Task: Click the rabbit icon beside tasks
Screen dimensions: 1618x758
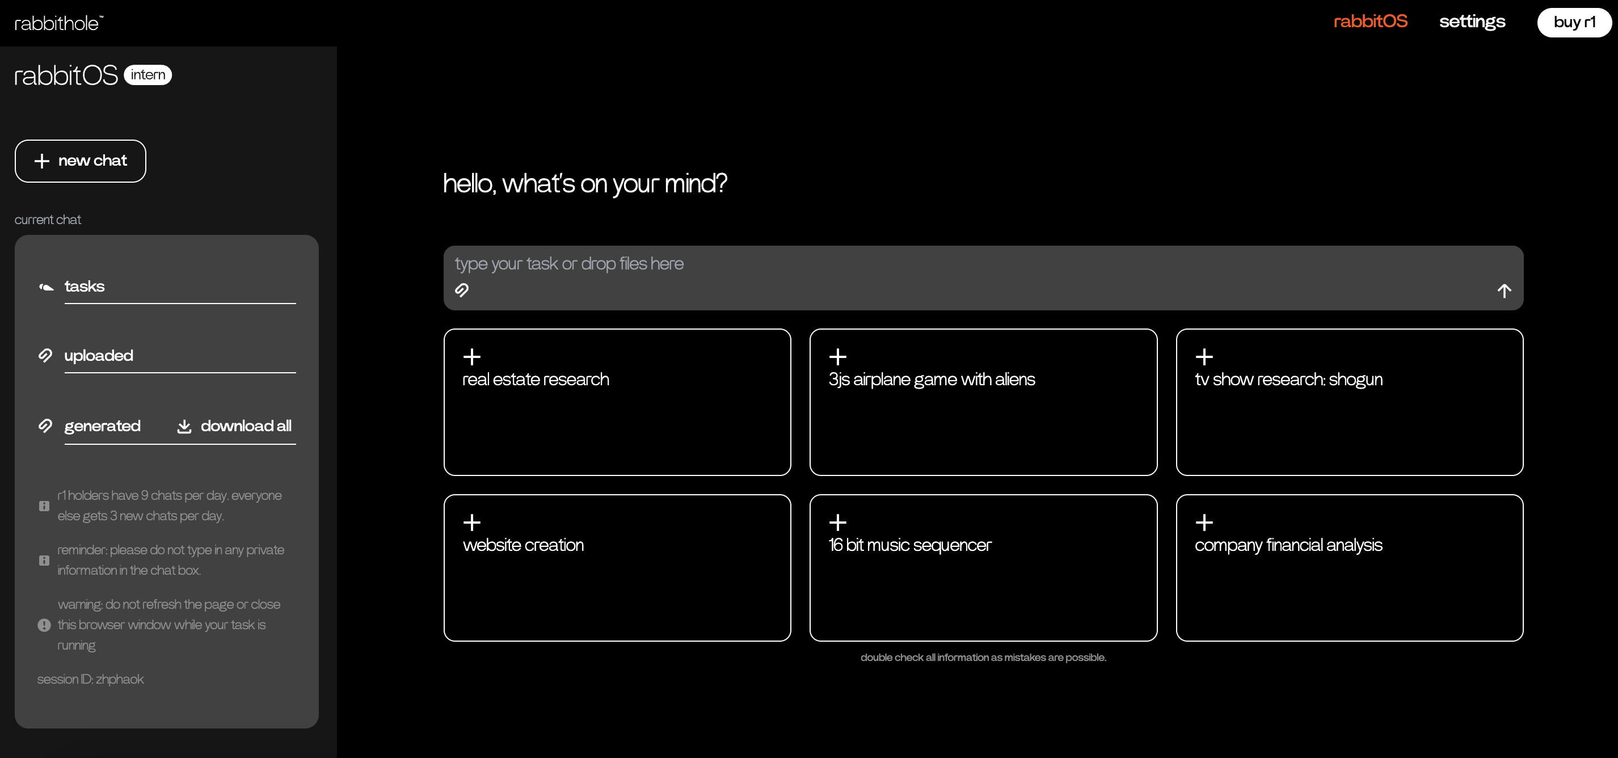Action: [x=46, y=287]
